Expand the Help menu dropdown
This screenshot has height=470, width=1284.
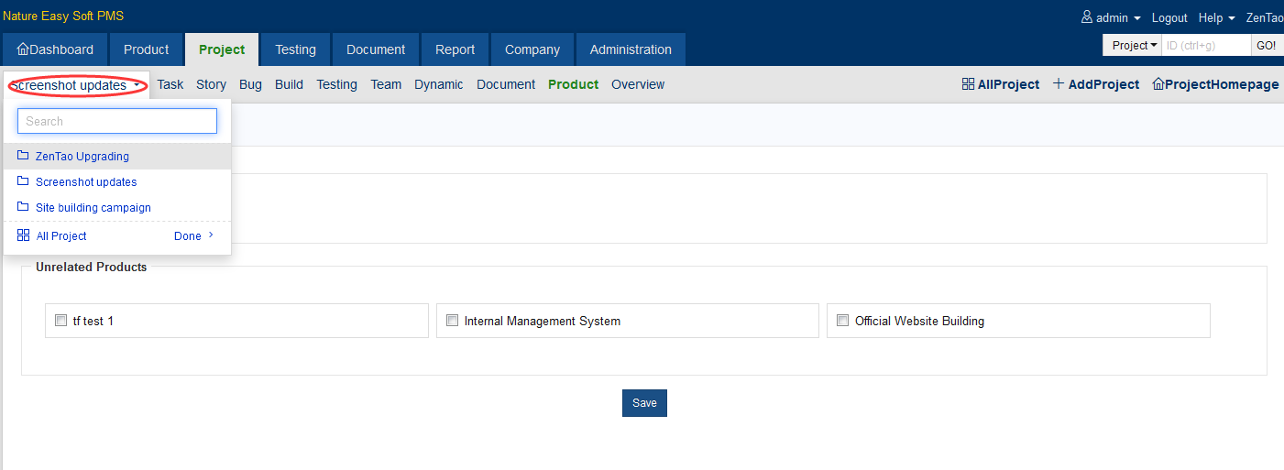(1216, 17)
